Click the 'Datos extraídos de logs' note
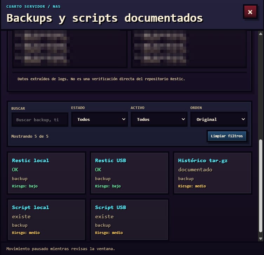 [x=101, y=79]
